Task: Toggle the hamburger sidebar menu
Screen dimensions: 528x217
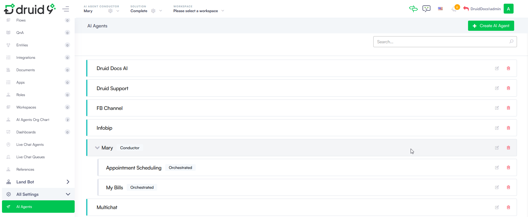Action: pyautogui.click(x=66, y=9)
